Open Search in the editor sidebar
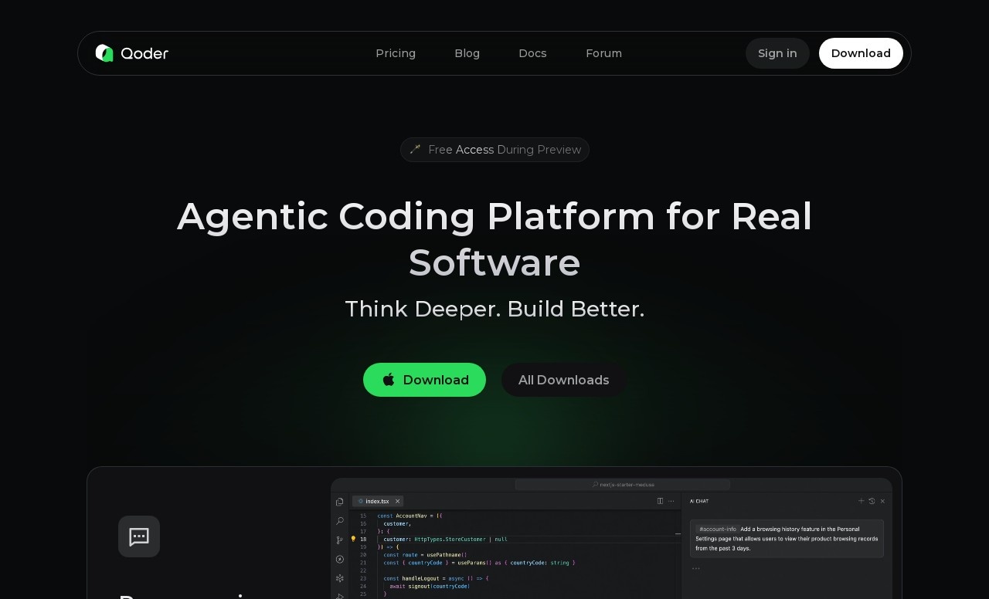Image resolution: width=989 pixels, height=599 pixels. (340, 521)
